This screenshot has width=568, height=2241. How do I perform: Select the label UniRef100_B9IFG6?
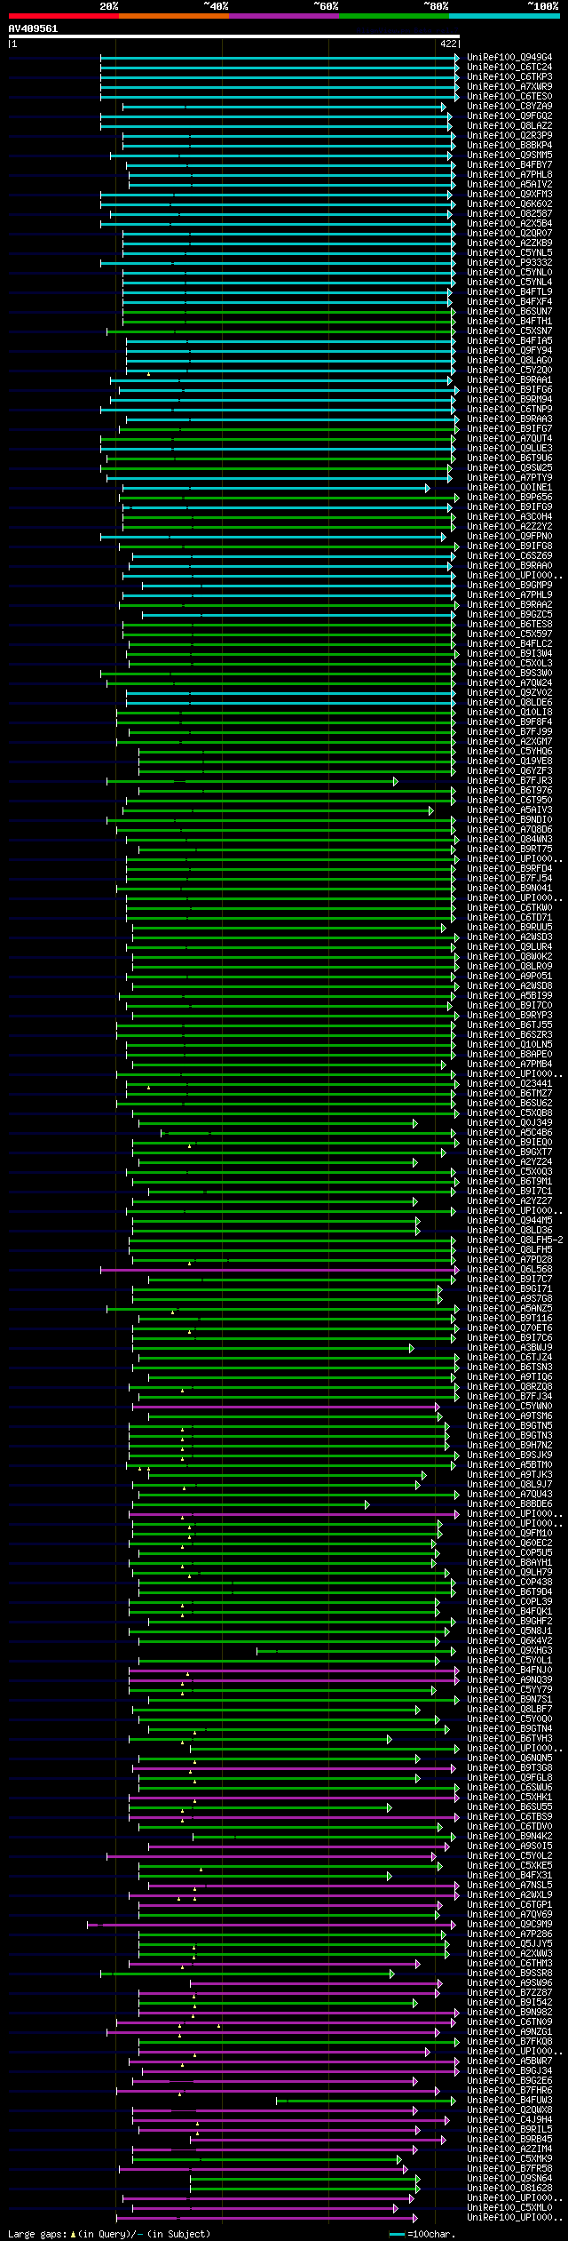(x=509, y=390)
